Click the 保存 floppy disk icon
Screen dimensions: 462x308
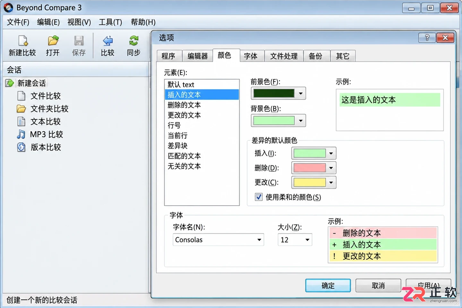(79, 41)
